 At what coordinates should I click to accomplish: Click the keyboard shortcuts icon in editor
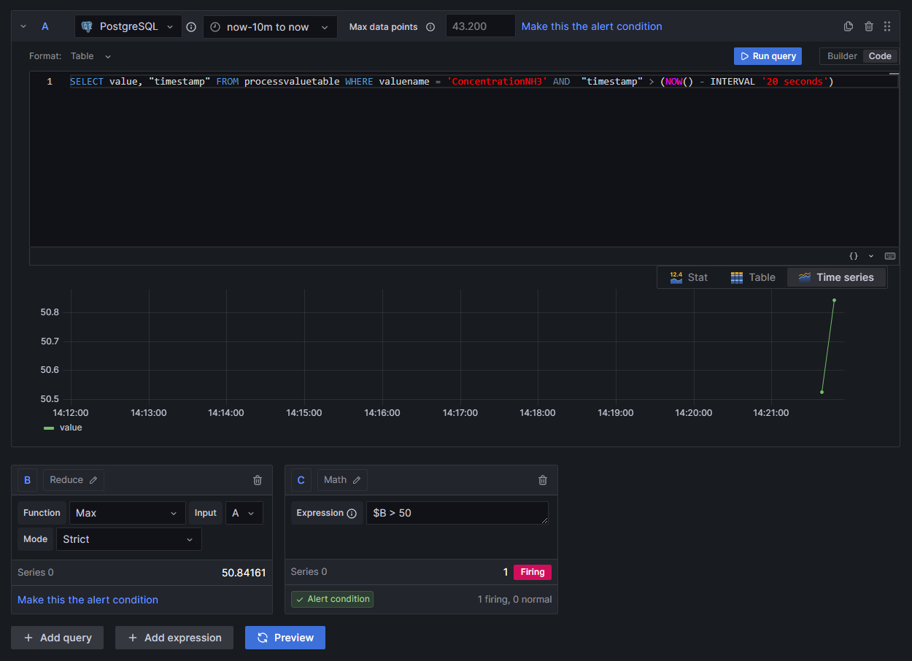(889, 256)
